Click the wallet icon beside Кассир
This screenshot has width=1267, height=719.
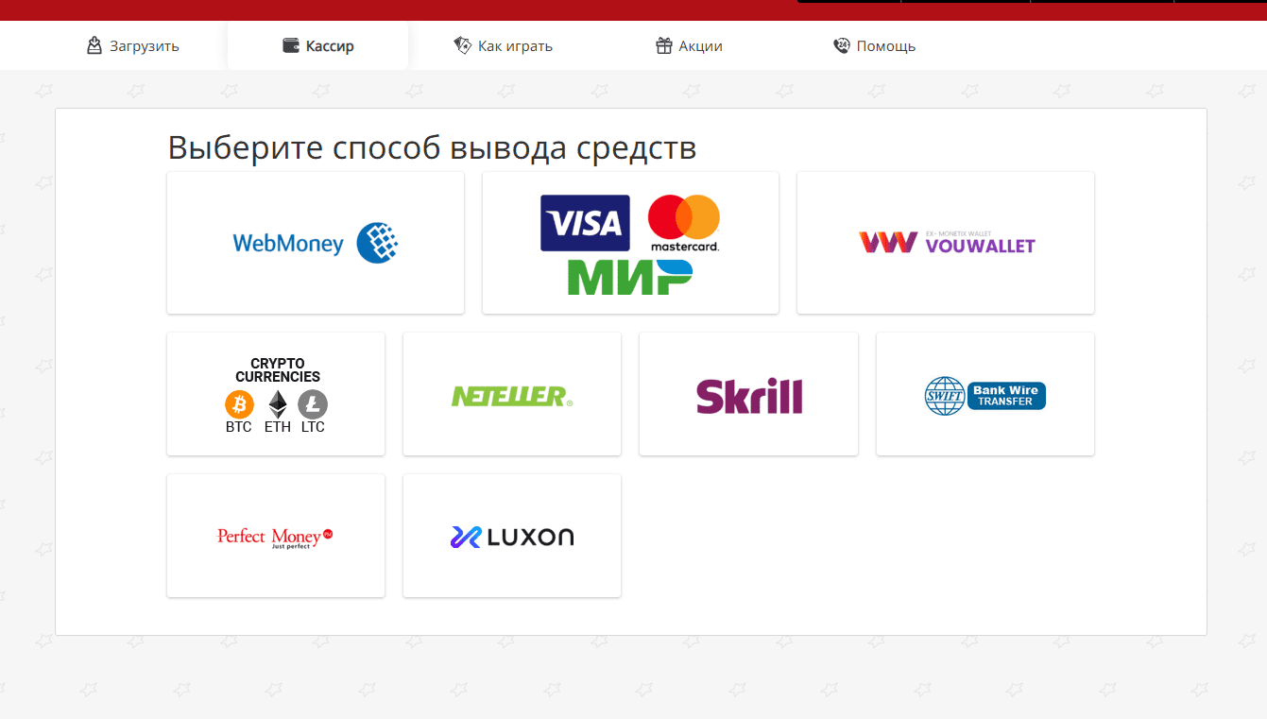[x=291, y=45]
